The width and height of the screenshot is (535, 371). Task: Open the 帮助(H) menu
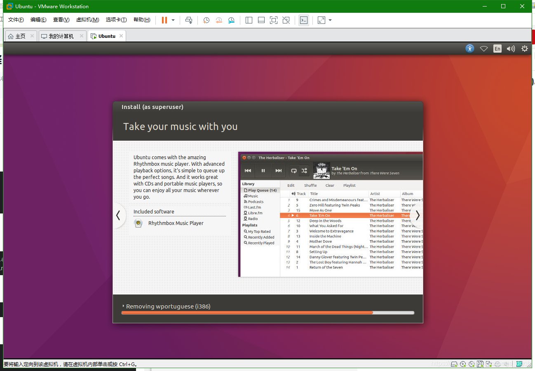pyautogui.click(x=142, y=20)
